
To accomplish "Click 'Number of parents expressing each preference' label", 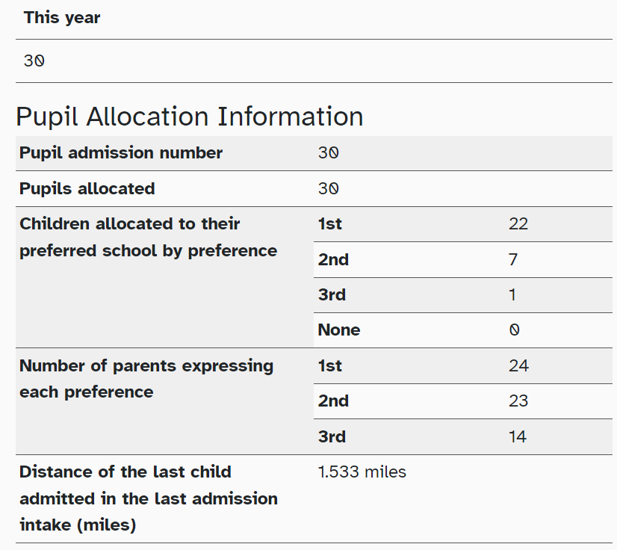I will pos(146,379).
